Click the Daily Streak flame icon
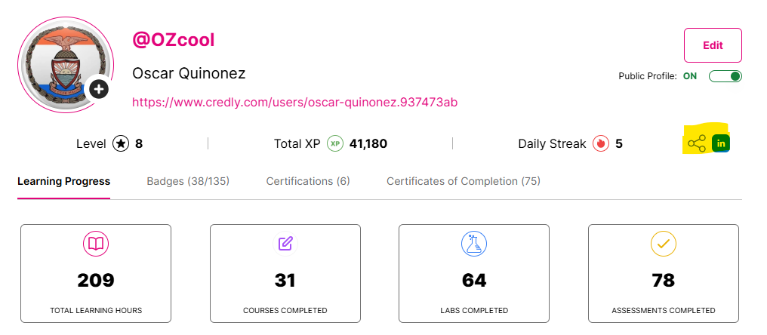Screen dimensions: 767x335 coord(601,143)
